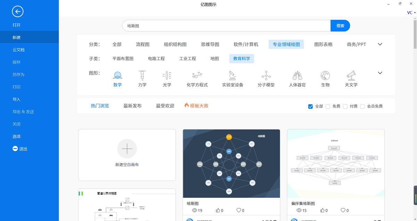Select the 专业领域绘图 category
The image size is (417, 221).
tap(286, 44)
